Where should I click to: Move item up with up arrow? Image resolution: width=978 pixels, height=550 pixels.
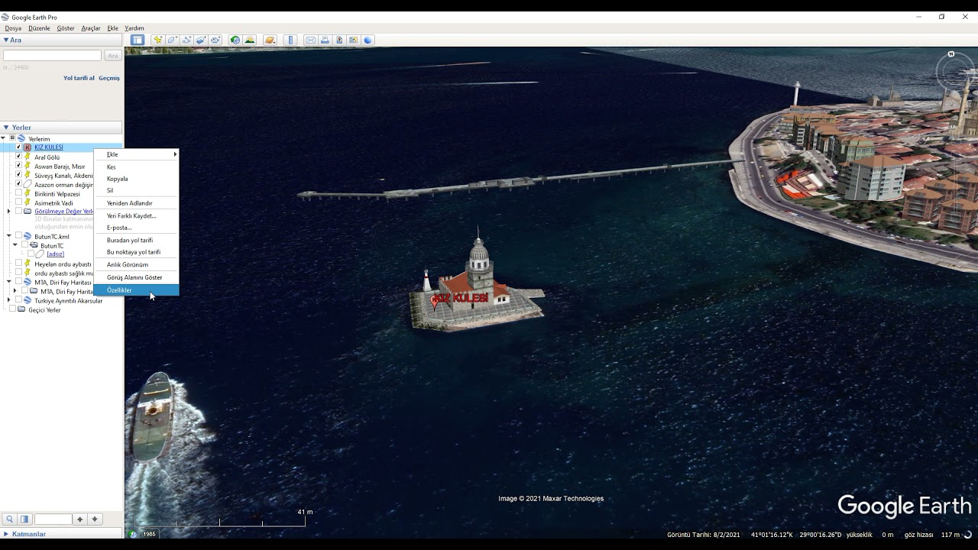pyautogui.click(x=79, y=519)
